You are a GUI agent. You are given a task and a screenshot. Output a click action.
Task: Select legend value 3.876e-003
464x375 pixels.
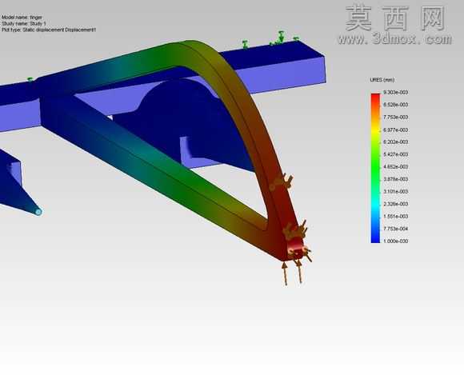[396, 179]
